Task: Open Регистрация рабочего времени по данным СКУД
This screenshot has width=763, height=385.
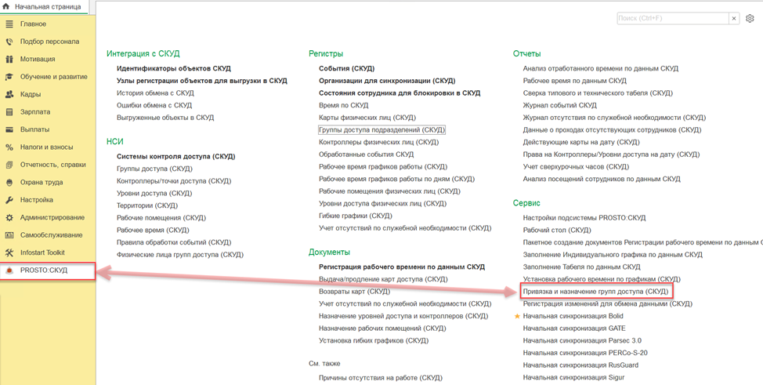Action: click(x=401, y=267)
